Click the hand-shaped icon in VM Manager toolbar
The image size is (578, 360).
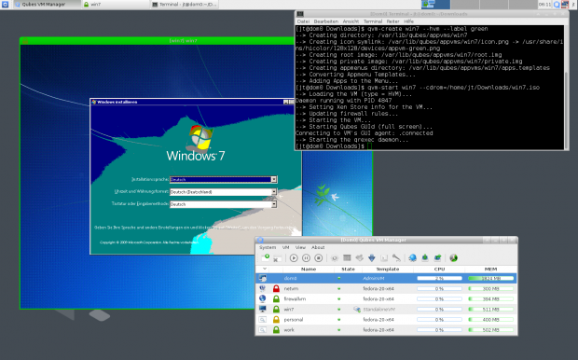point(360,257)
